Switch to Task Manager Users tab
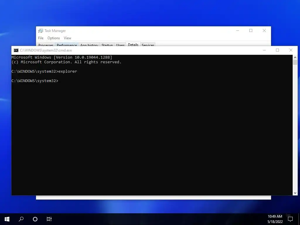 tap(120, 45)
